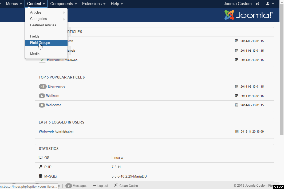
Task: Click the Linux w OS value
Action: pyautogui.click(x=117, y=158)
